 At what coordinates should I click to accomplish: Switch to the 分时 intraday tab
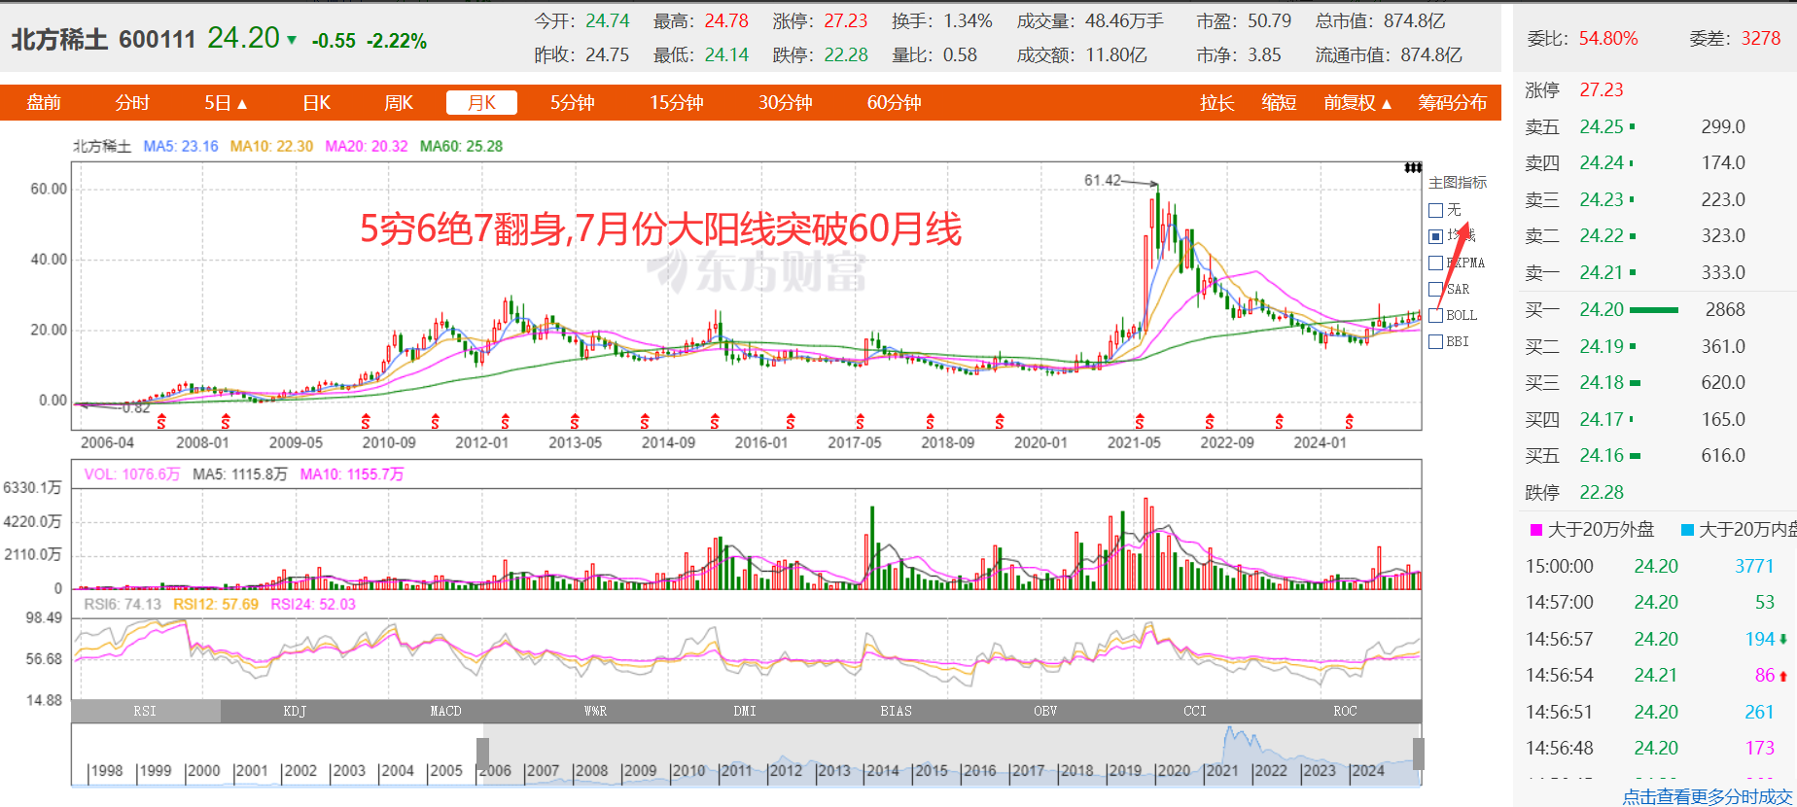[x=132, y=103]
